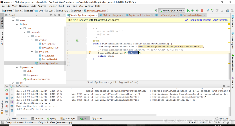
Task: Toggle soft-wrap in Run console
Action: pos(12,98)
